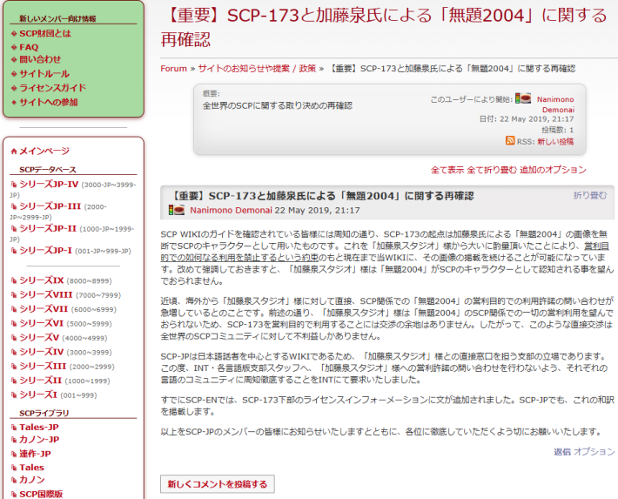Open the 新しい投稿 RSS link
618x499 pixels.
point(554,141)
